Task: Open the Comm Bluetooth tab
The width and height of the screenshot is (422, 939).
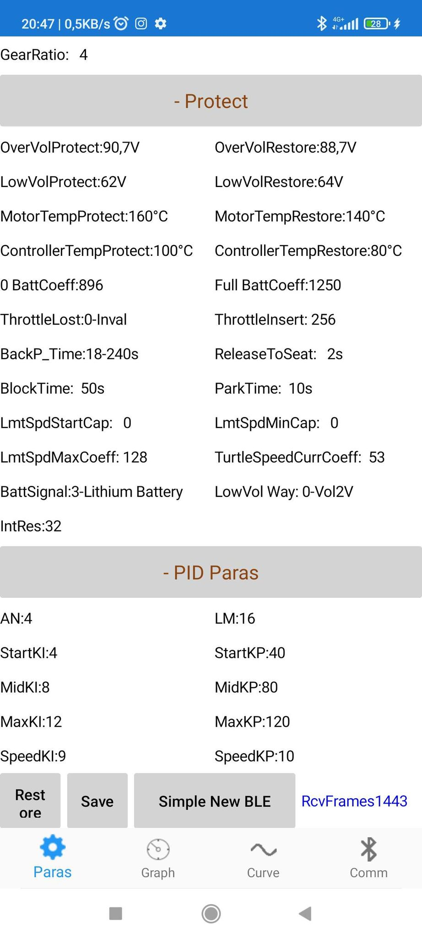Action: click(x=368, y=857)
